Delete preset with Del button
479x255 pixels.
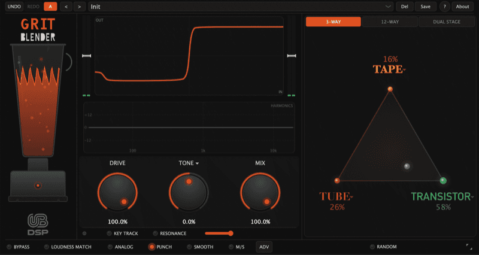pyautogui.click(x=405, y=7)
